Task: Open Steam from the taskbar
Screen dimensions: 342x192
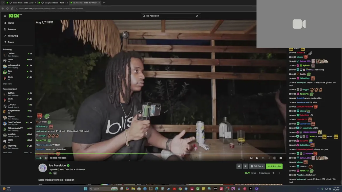Action: [x=168, y=189]
